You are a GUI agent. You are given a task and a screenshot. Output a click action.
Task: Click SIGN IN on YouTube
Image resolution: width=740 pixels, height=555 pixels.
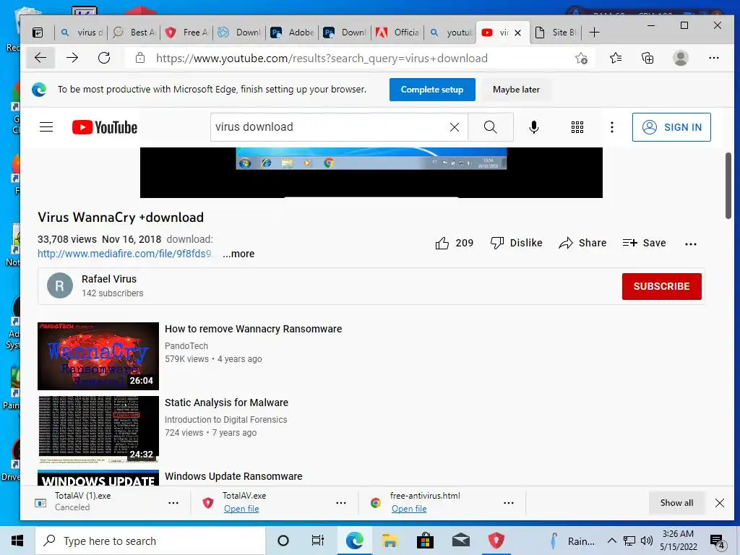click(x=671, y=127)
